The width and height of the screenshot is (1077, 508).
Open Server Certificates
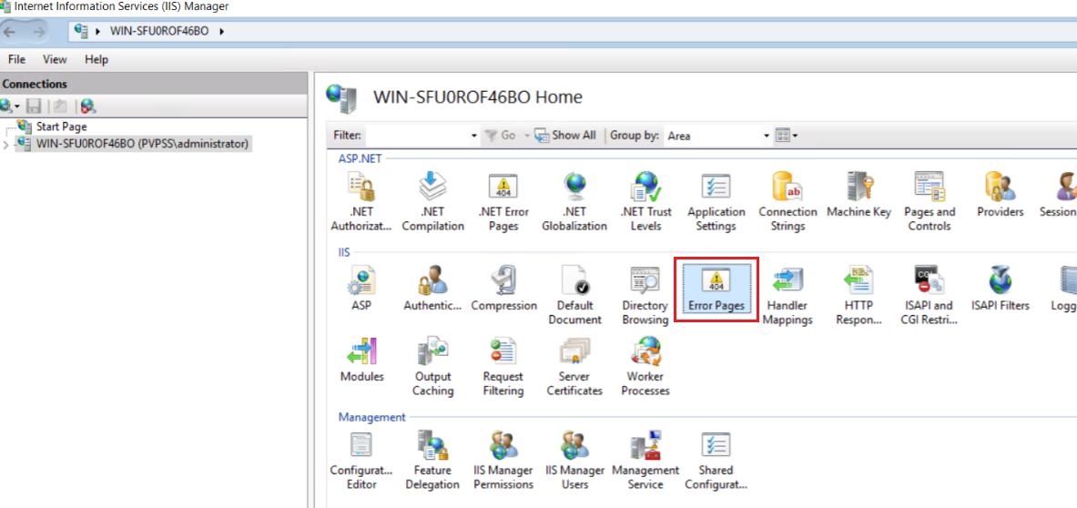click(574, 367)
